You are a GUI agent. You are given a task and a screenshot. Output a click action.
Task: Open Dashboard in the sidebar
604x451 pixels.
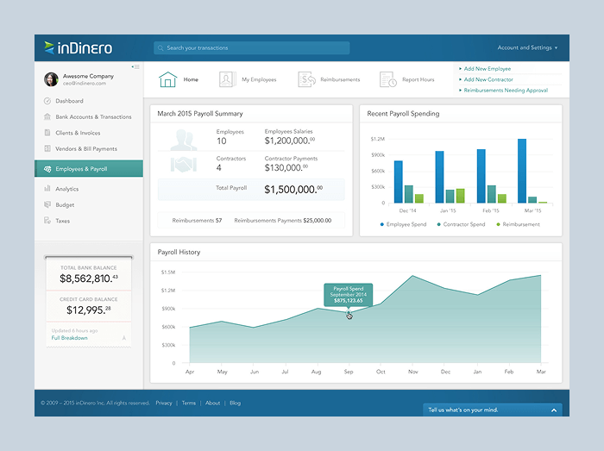(69, 101)
